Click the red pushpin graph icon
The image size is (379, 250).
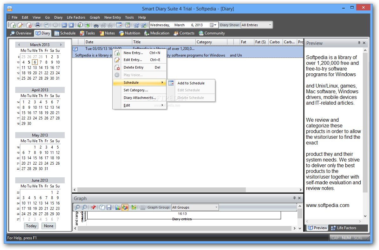pyautogui.click(x=93, y=207)
